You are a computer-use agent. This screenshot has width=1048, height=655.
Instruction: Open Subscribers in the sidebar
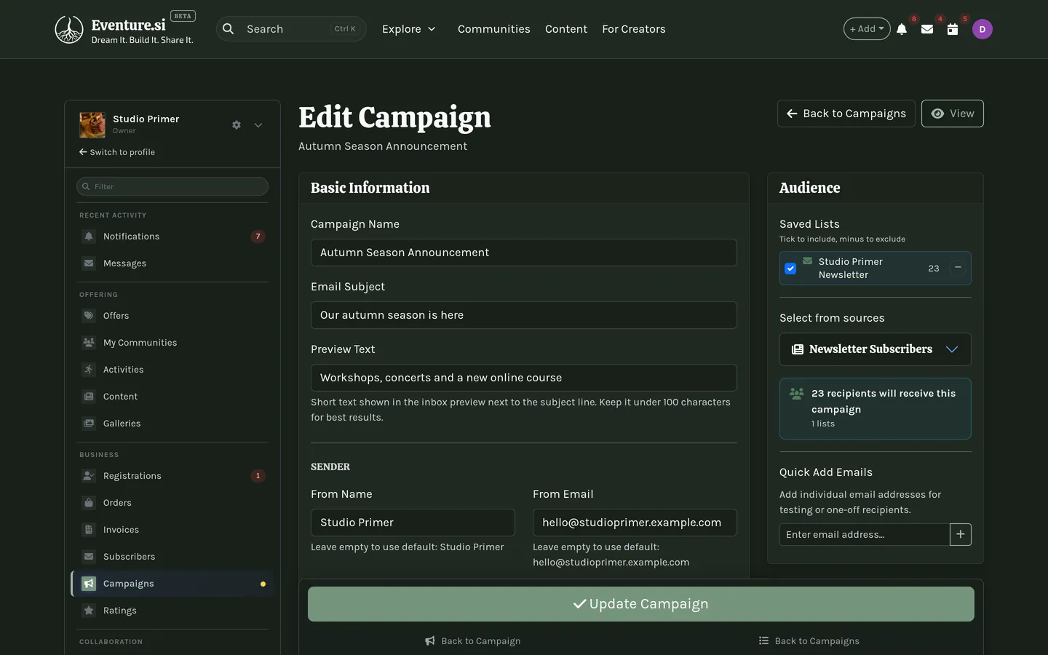tap(172, 557)
